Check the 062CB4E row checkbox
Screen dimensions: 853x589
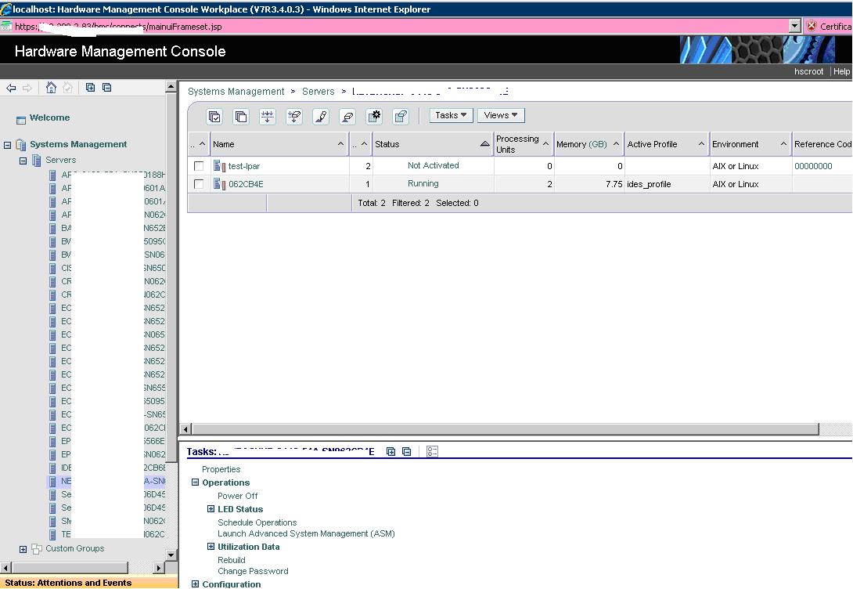pyautogui.click(x=198, y=183)
